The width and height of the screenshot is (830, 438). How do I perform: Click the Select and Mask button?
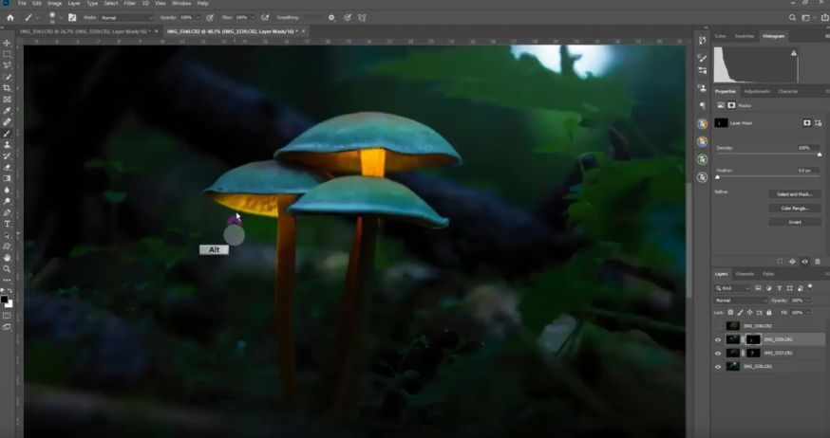coord(795,194)
